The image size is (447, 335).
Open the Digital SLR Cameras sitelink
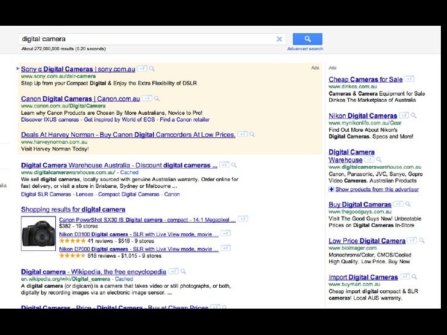click(46, 194)
